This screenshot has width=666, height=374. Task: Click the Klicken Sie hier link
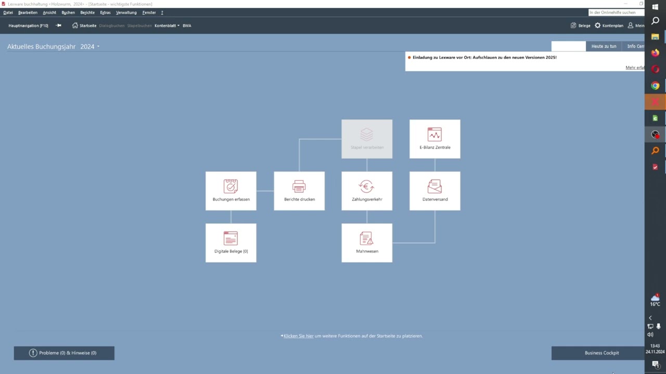(x=299, y=336)
